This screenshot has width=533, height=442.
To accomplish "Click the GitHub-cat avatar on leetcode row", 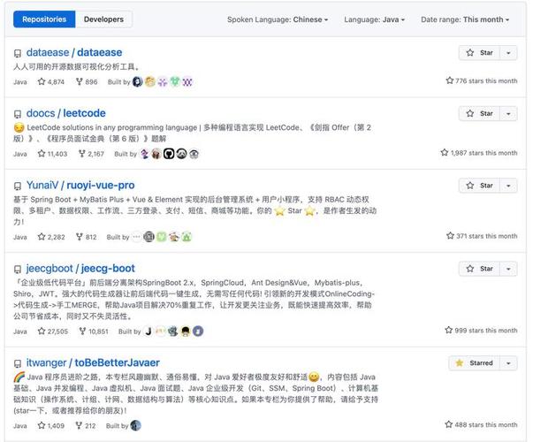I will coord(169,154).
